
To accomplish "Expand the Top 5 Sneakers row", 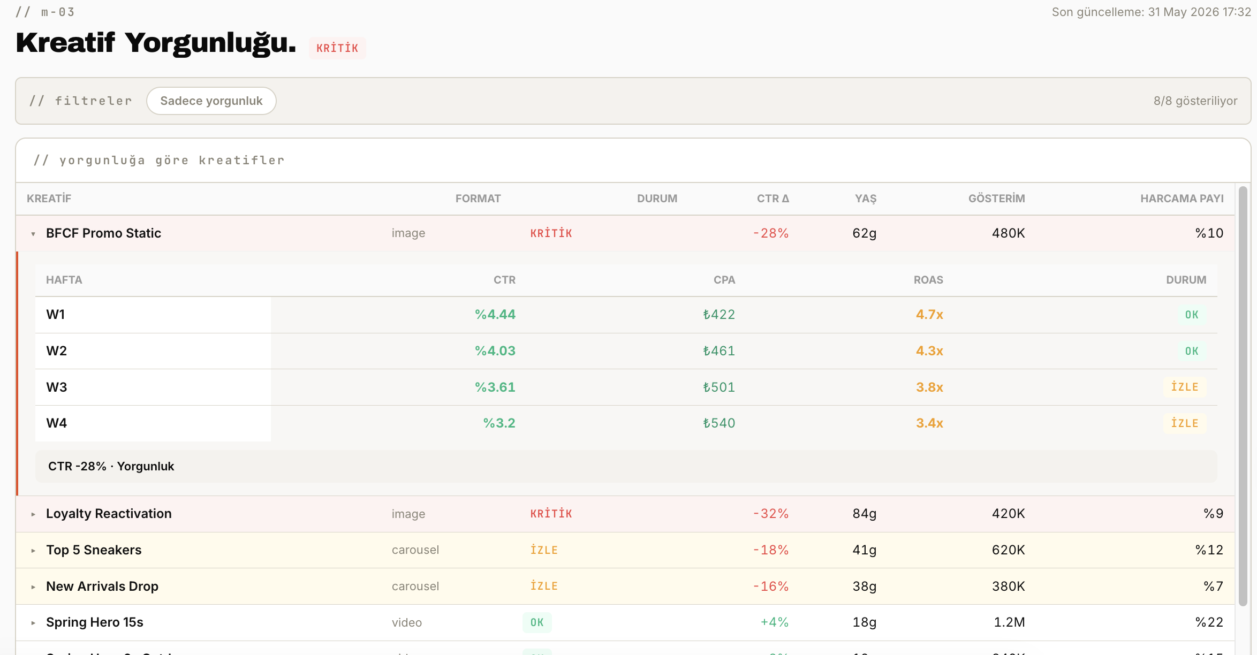I will tap(625, 550).
